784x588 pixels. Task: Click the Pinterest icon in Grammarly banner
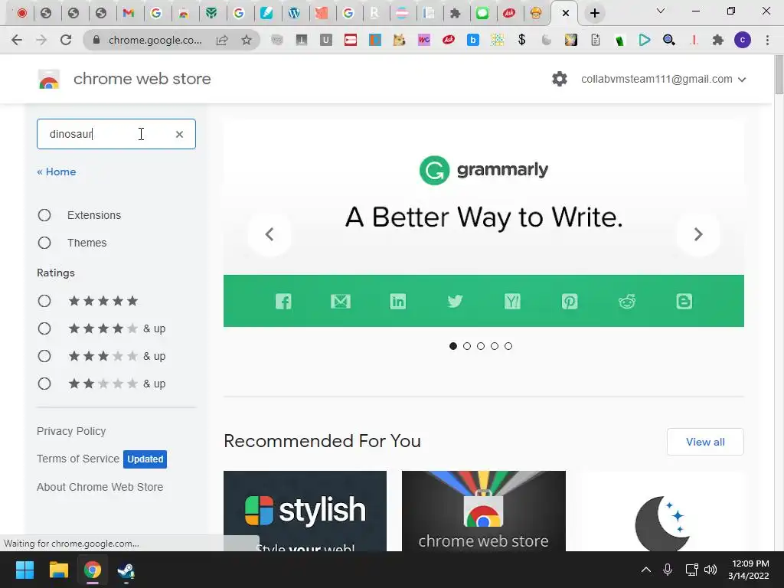[x=570, y=301]
